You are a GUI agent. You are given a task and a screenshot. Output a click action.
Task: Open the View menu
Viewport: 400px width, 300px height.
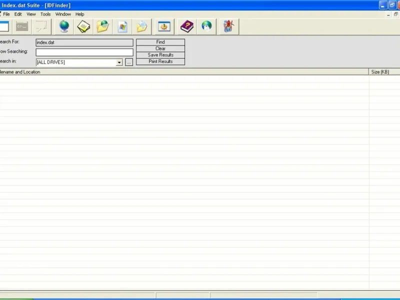[x=31, y=14]
